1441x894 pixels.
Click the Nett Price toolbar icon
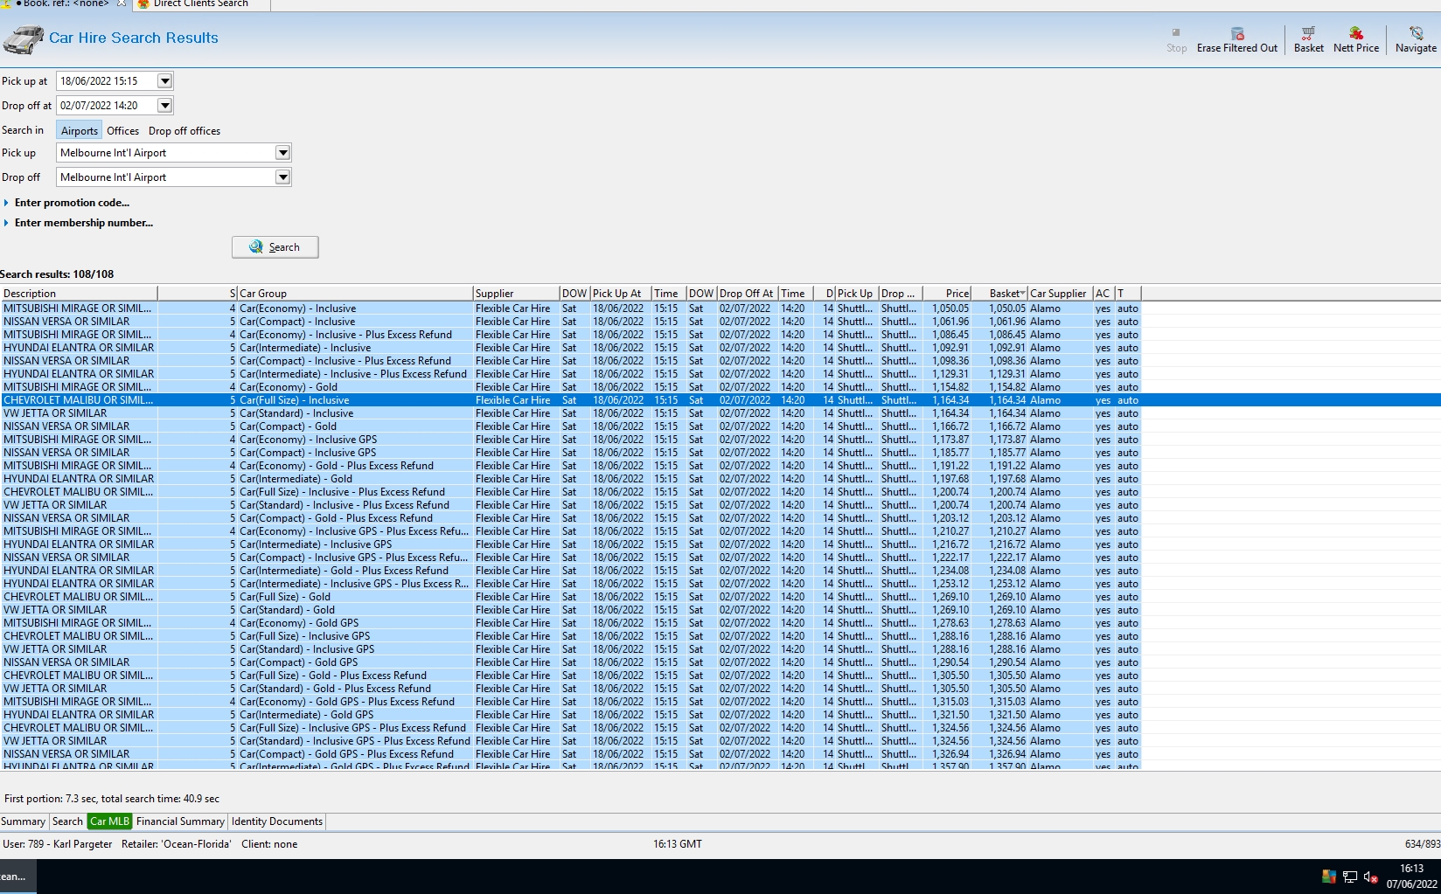point(1355,40)
